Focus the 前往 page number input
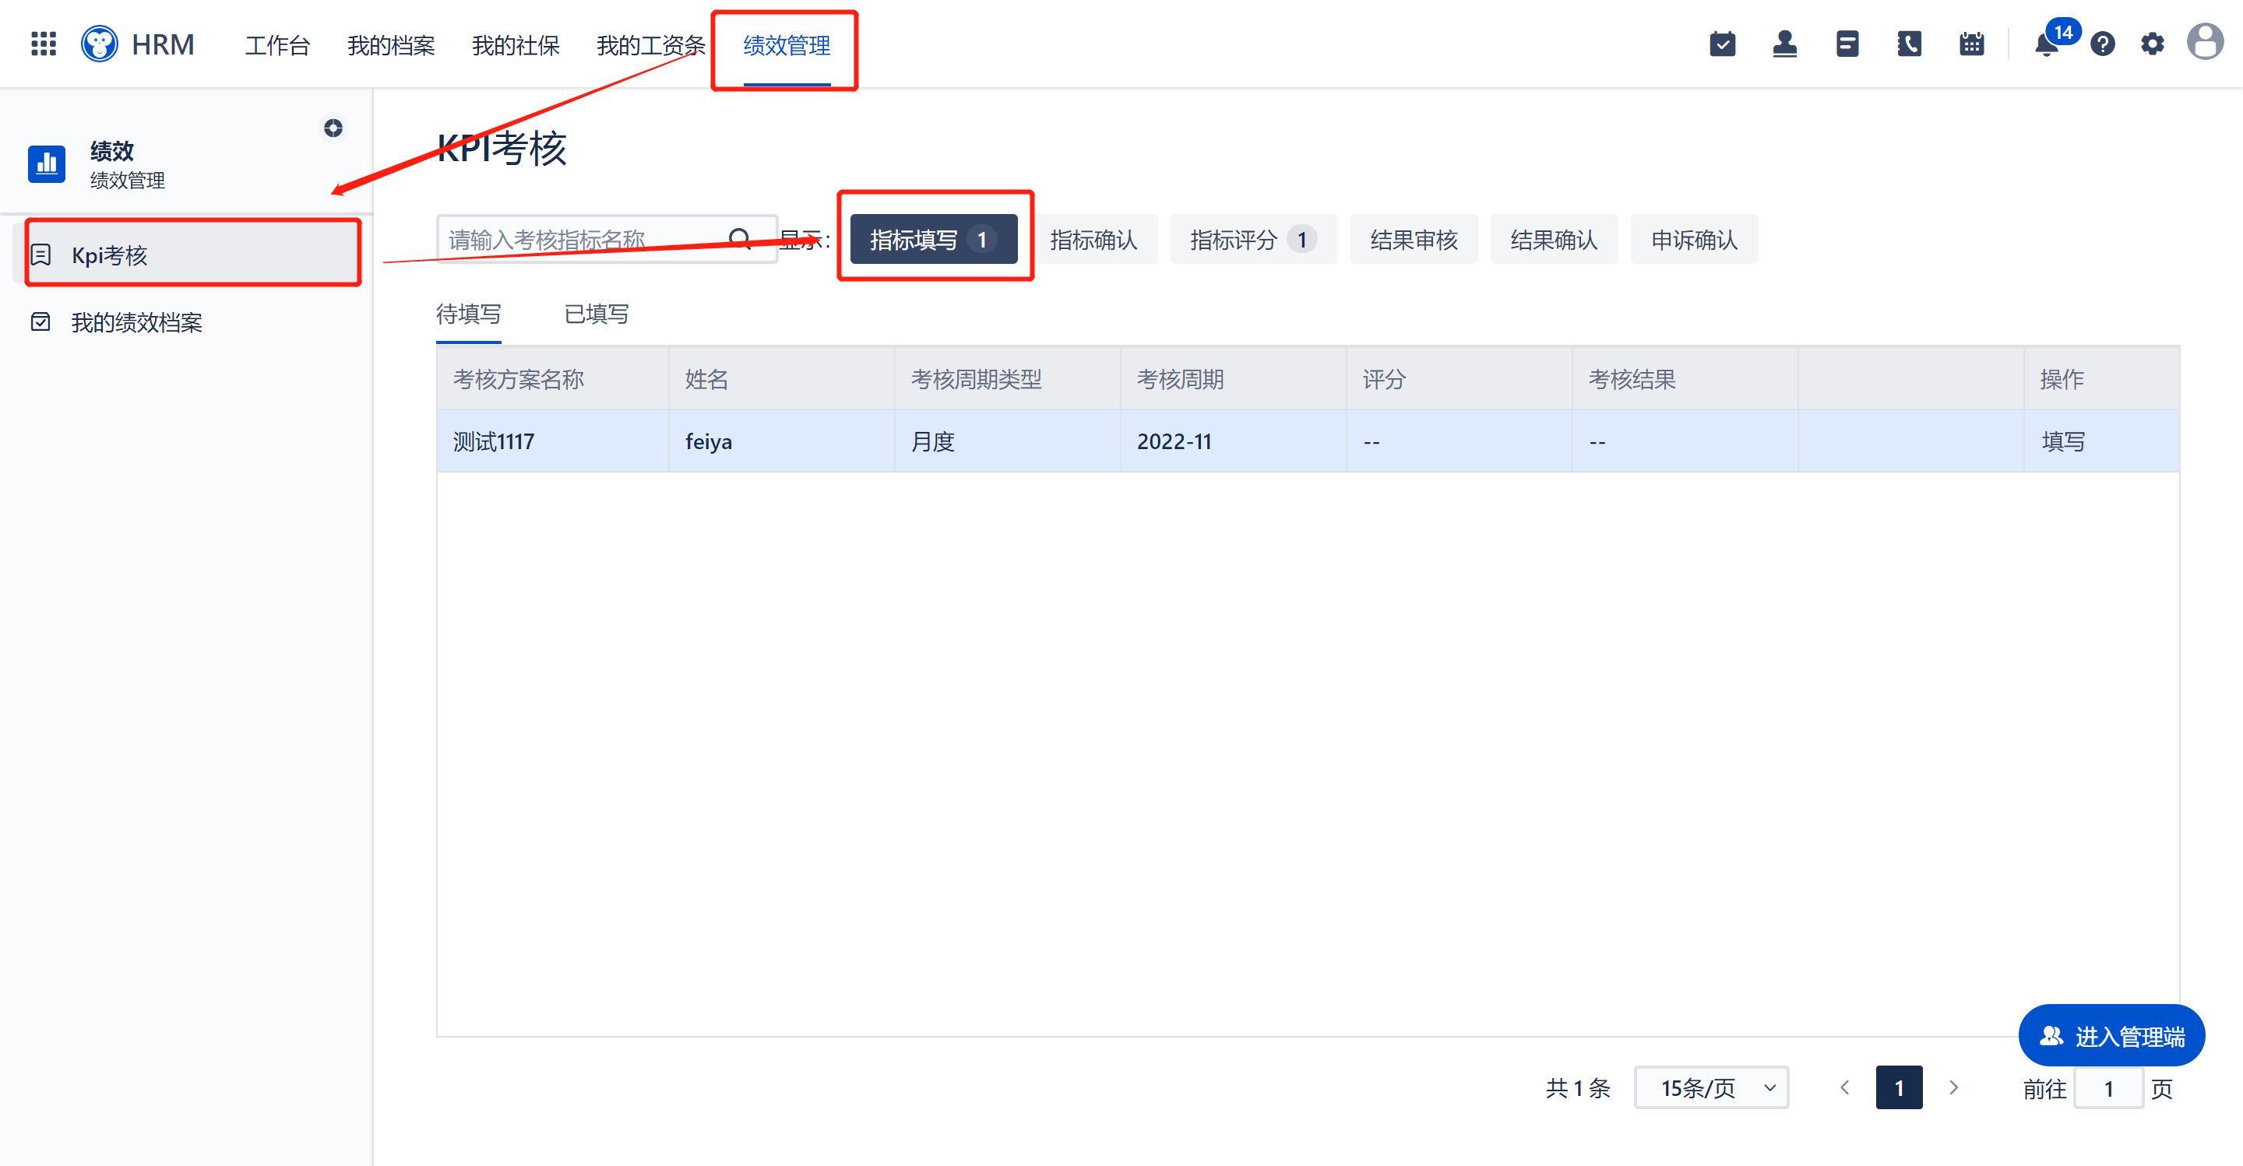This screenshot has width=2243, height=1166. (2108, 1087)
